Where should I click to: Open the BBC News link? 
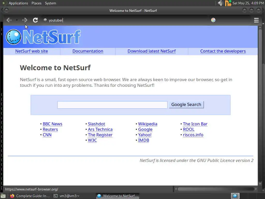[52, 124]
